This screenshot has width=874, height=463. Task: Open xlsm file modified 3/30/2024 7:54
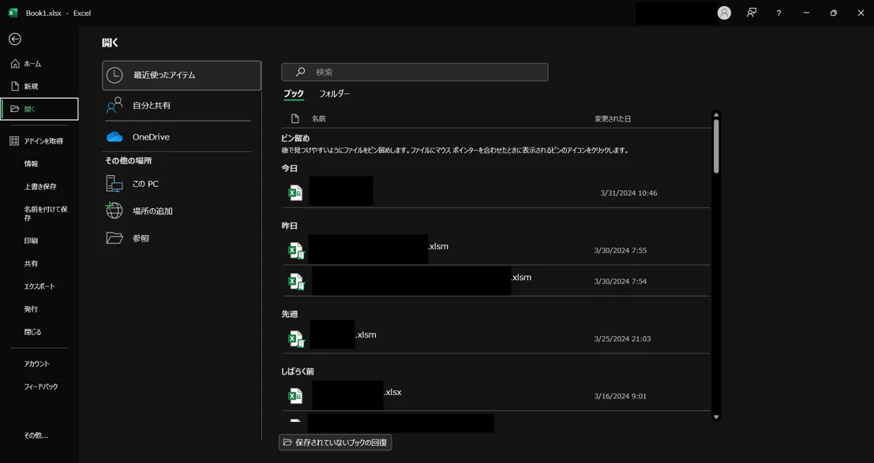[496, 281]
